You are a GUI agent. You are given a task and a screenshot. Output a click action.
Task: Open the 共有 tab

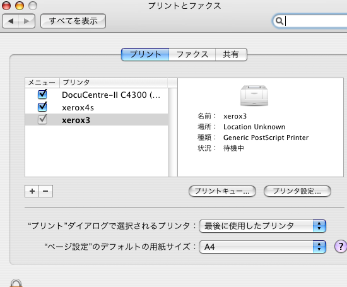pyautogui.click(x=231, y=54)
